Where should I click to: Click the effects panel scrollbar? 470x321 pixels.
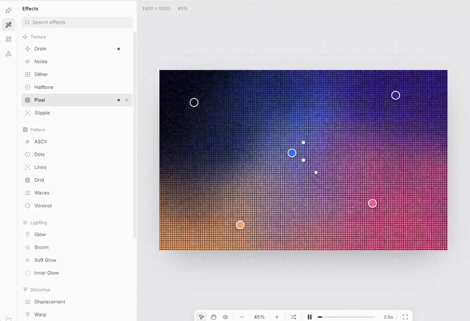coord(135,135)
